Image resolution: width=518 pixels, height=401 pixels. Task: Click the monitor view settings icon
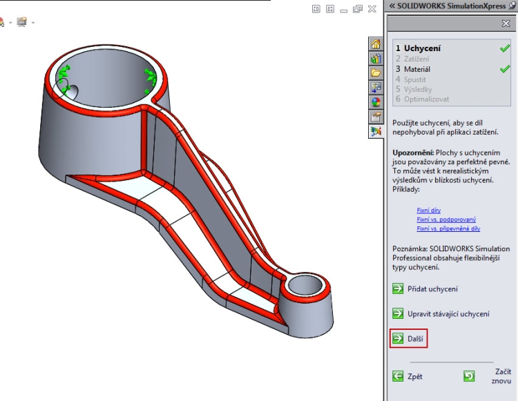[22, 22]
